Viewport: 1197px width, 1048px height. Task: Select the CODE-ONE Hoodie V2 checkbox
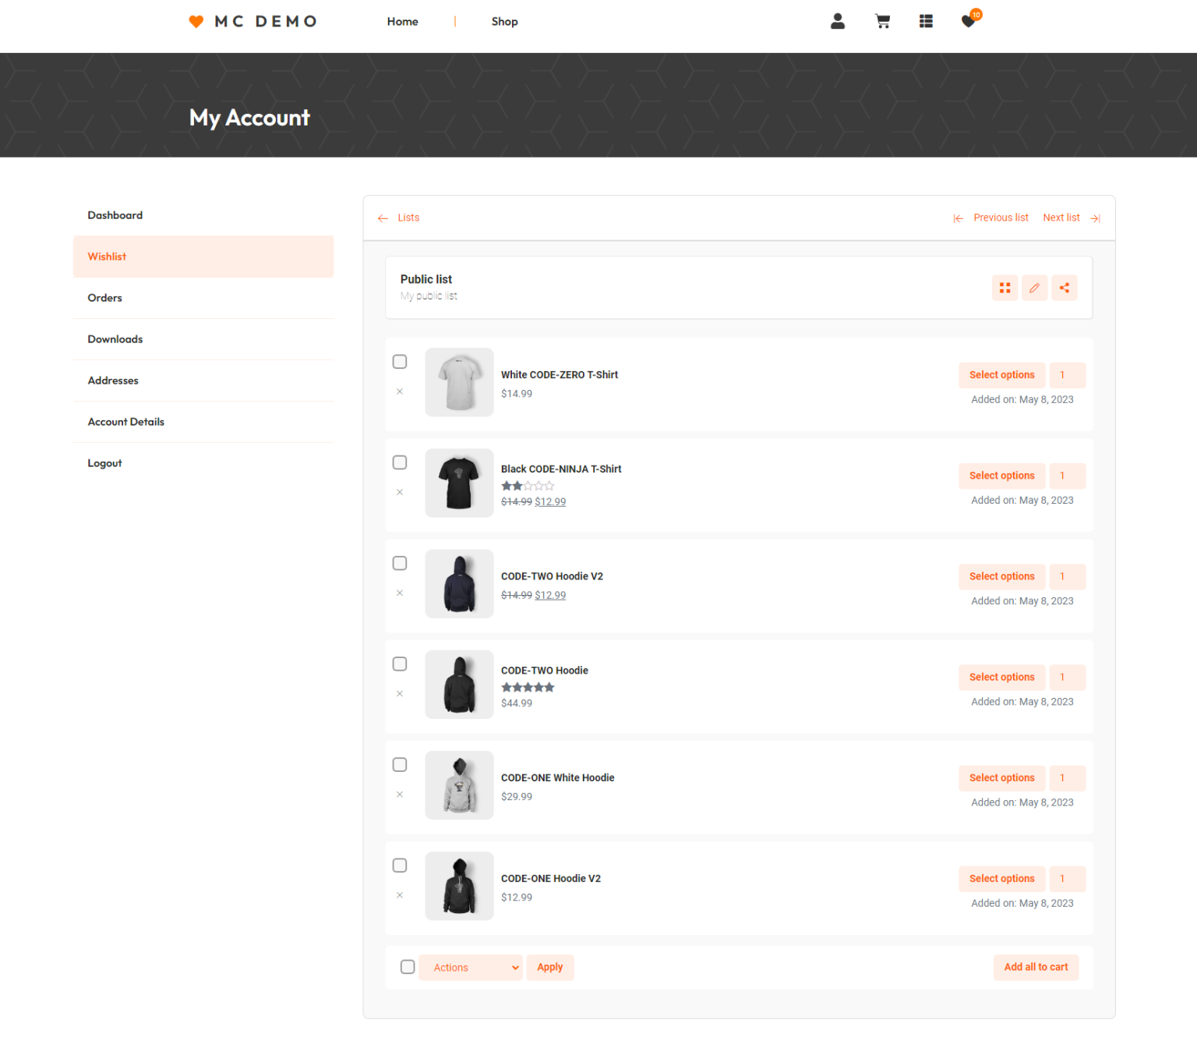400,866
